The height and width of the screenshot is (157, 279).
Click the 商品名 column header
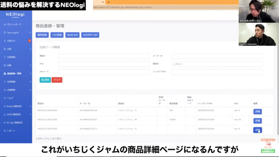click(x=121, y=103)
